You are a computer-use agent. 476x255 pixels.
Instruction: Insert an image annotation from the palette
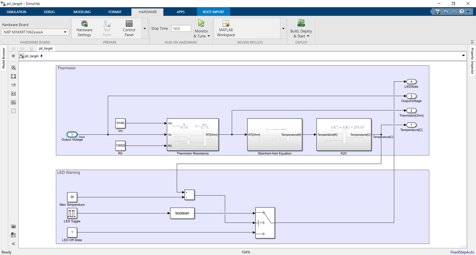pyautogui.click(x=13, y=102)
